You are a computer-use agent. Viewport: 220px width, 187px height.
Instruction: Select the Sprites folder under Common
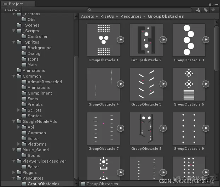coord(31,116)
